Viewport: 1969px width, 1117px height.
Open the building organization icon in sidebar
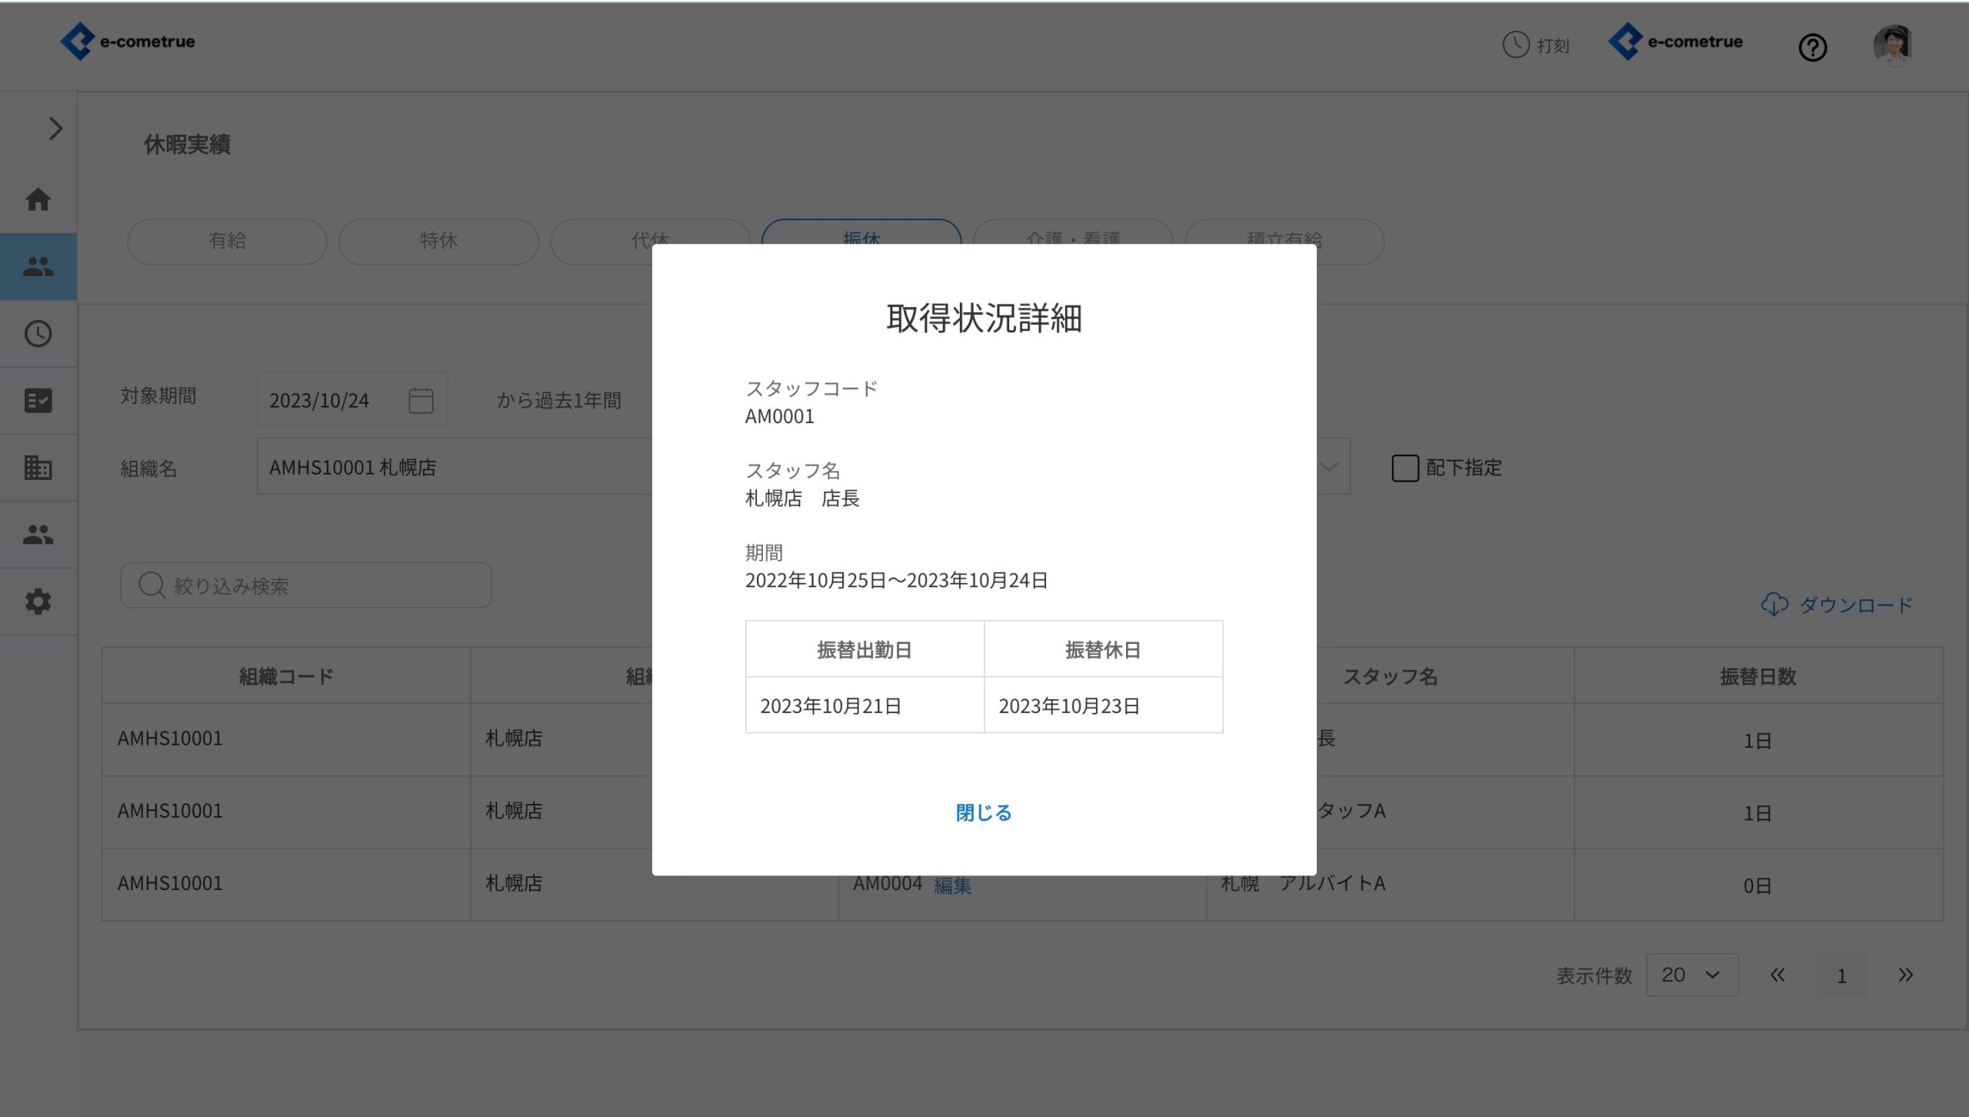point(38,468)
